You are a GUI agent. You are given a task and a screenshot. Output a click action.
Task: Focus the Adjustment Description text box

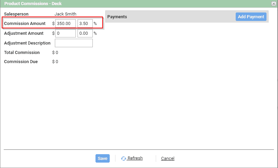[x=74, y=43]
